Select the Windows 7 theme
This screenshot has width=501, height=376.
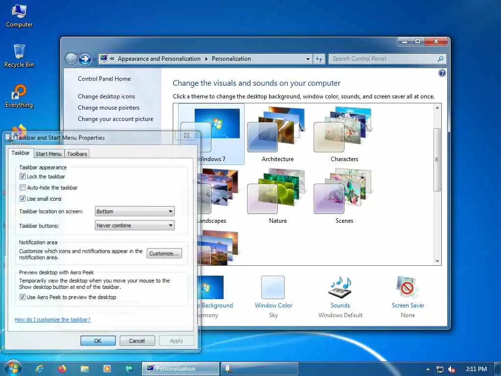(211, 134)
